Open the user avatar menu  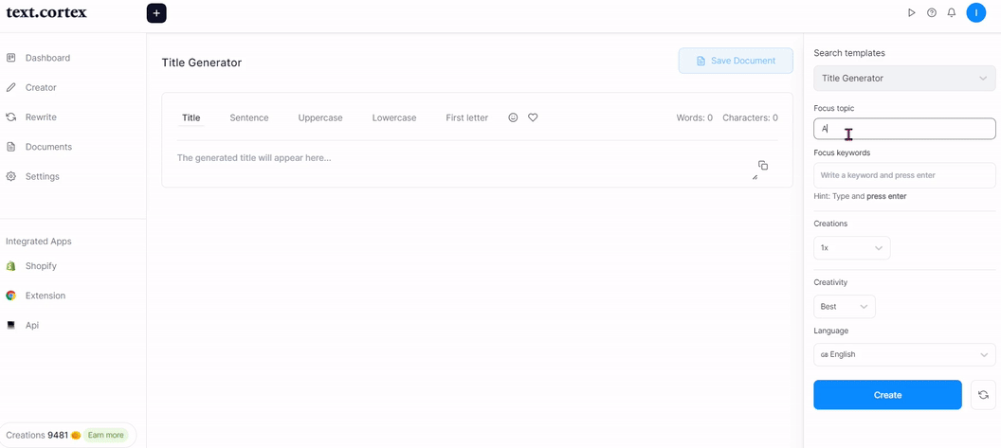point(976,12)
